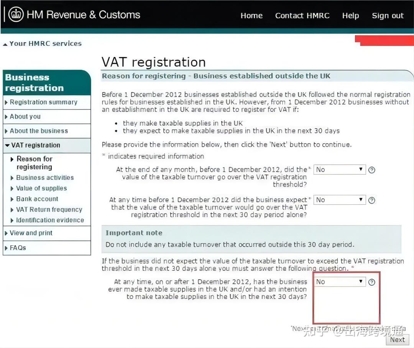Click the arrow icon beside Registration summary
Viewport: 414px width, 348px height.
(7, 102)
